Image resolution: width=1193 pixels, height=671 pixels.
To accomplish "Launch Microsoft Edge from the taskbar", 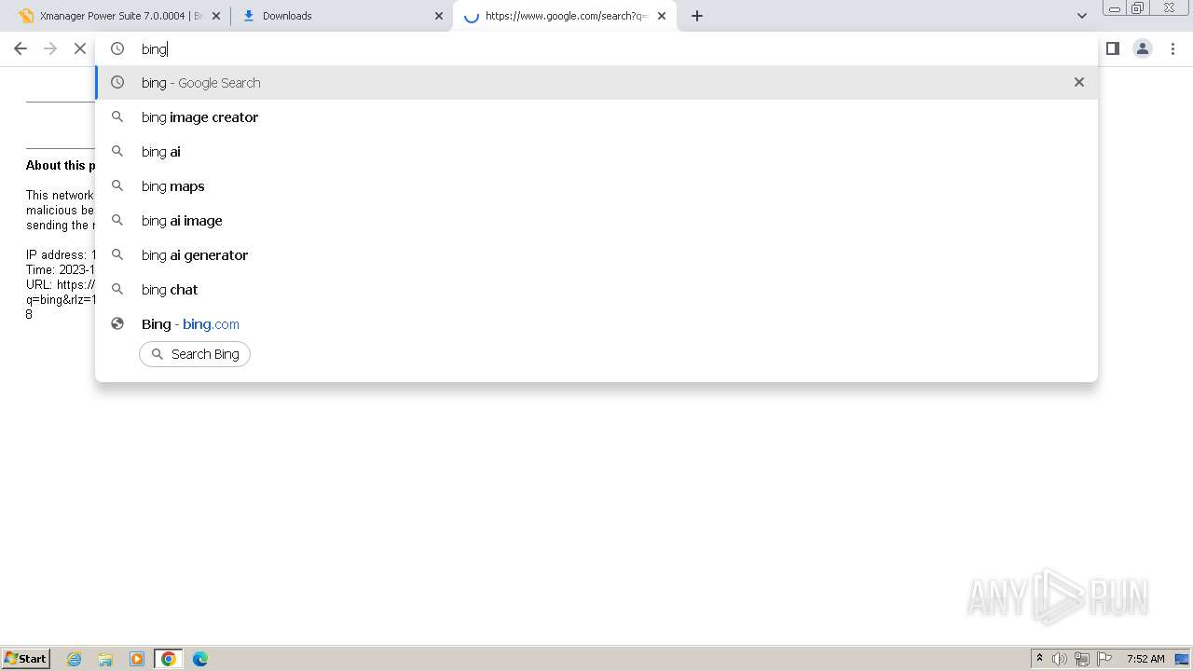I will point(200,659).
